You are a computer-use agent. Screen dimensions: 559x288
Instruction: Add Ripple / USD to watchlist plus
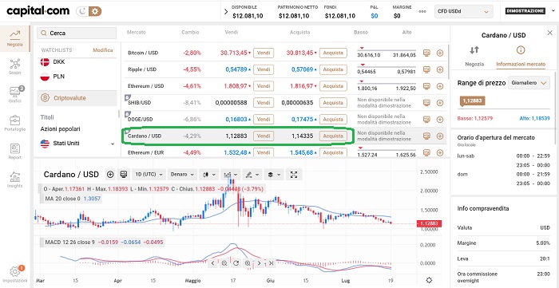(x=440, y=69)
